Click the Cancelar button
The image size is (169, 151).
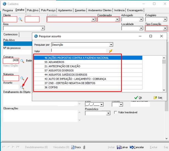[137, 147]
